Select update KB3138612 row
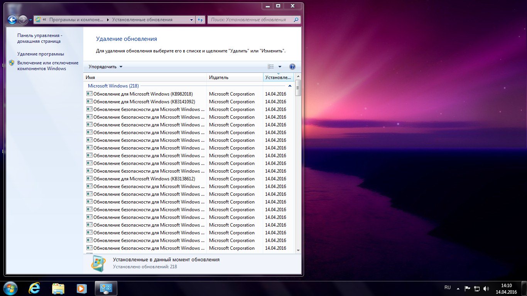 [189, 179]
